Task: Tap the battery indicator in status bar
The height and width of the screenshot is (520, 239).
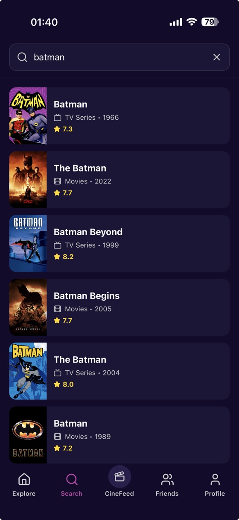Action: coord(210,22)
